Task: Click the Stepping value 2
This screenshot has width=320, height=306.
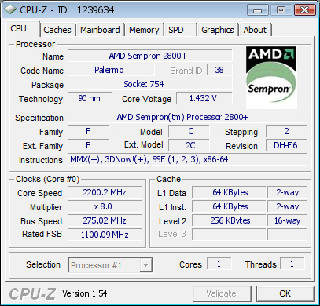Action: point(286,131)
